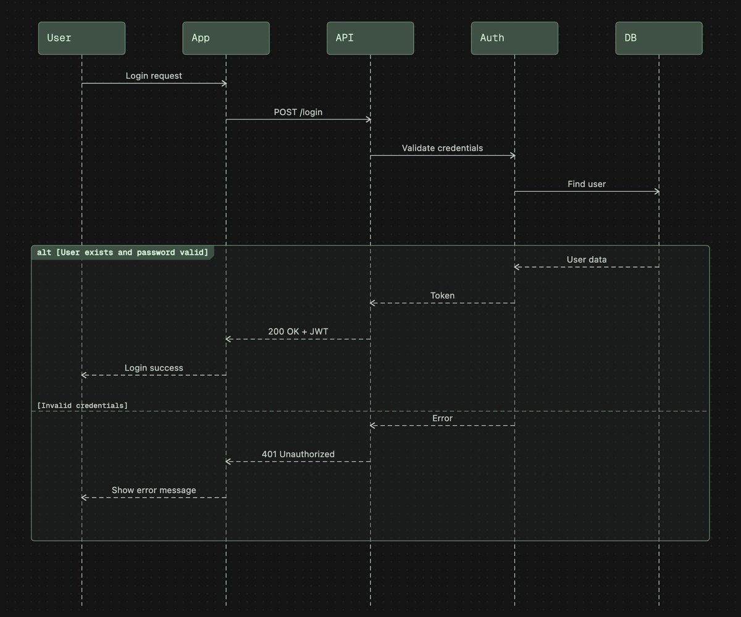Click the 'User data' return message
741x617 pixels.
[586, 259]
